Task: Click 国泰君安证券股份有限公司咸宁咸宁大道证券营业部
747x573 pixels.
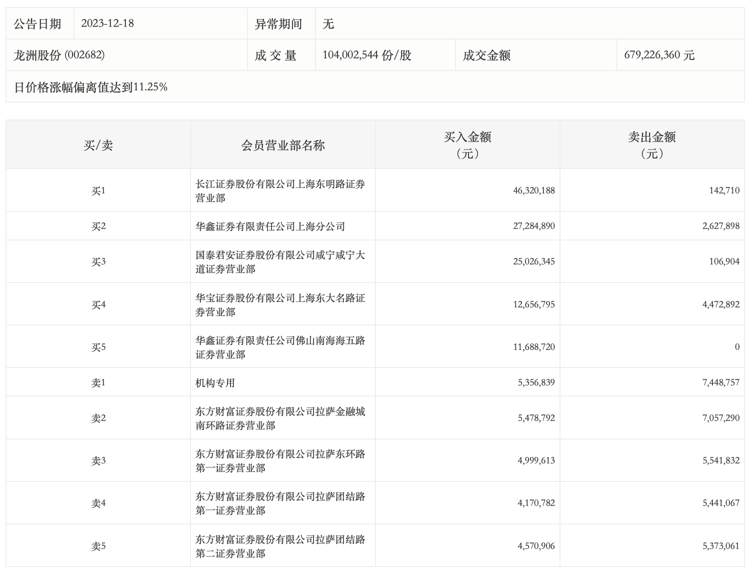Action: pos(280,262)
